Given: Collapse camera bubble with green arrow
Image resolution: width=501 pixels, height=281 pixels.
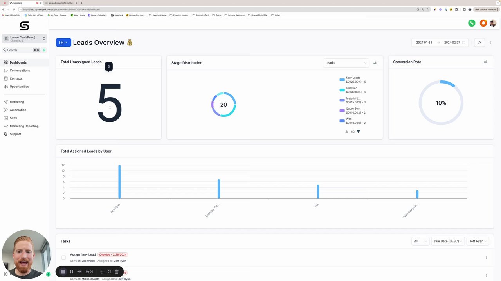Looking at the screenshot, I should click(x=49, y=274).
